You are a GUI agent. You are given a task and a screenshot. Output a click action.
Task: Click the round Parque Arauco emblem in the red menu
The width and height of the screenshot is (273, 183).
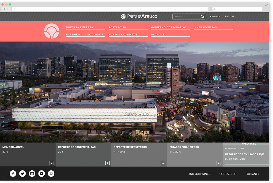tap(52, 31)
